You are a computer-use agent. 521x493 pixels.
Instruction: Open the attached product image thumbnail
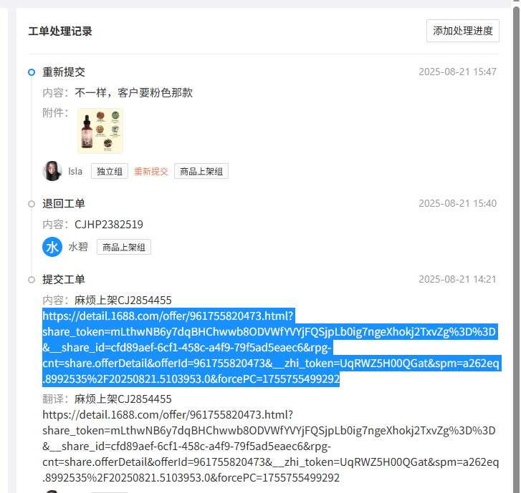[x=100, y=131]
